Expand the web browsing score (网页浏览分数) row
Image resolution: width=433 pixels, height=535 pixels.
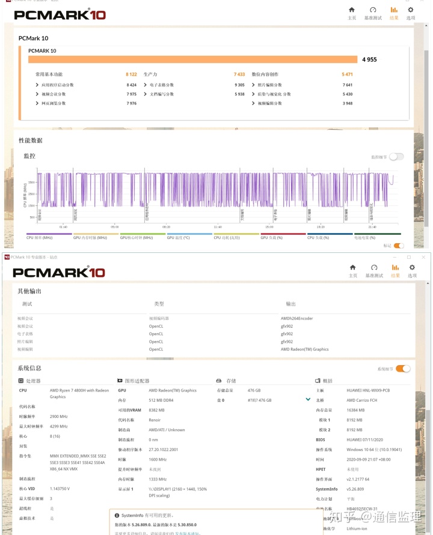(37, 103)
